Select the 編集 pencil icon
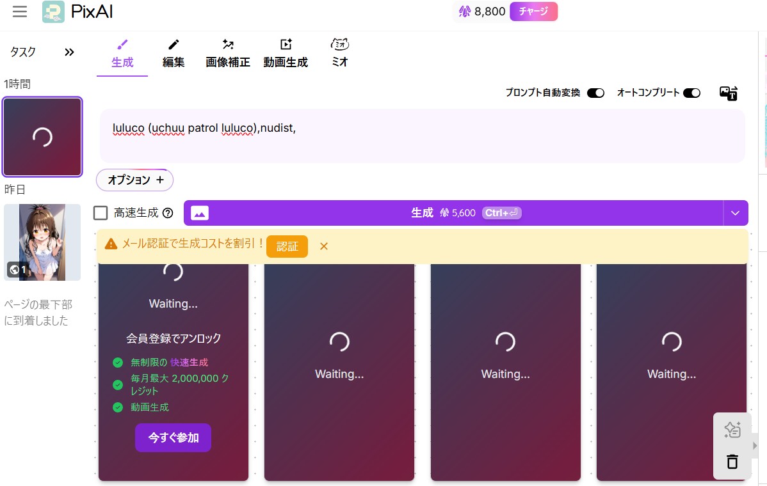This screenshot has height=486, width=767. tap(174, 45)
